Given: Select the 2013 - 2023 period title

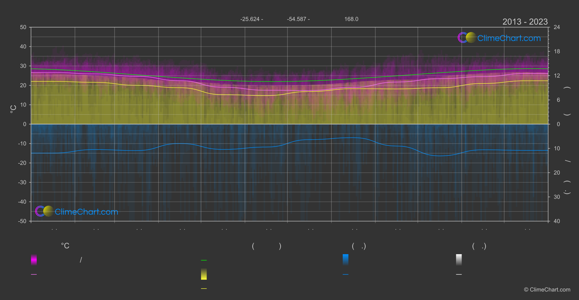Looking at the screenshot, I should (x=525, y=22).
